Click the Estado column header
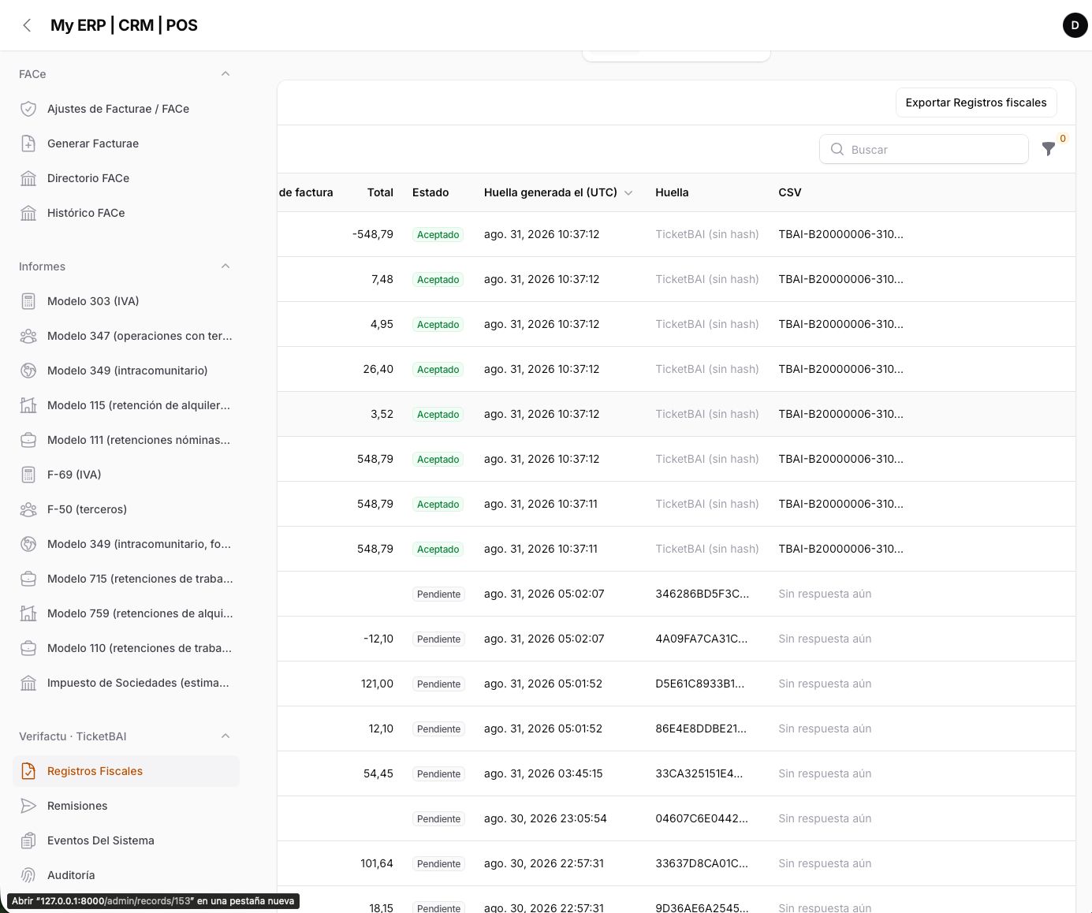 tap(430, 192)
